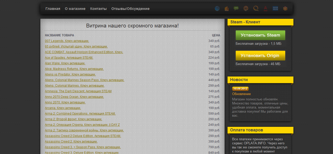Click the yellow Установить Origin button

[260, 56]
